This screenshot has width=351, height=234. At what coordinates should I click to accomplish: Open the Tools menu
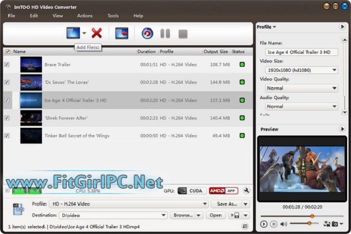113,16
